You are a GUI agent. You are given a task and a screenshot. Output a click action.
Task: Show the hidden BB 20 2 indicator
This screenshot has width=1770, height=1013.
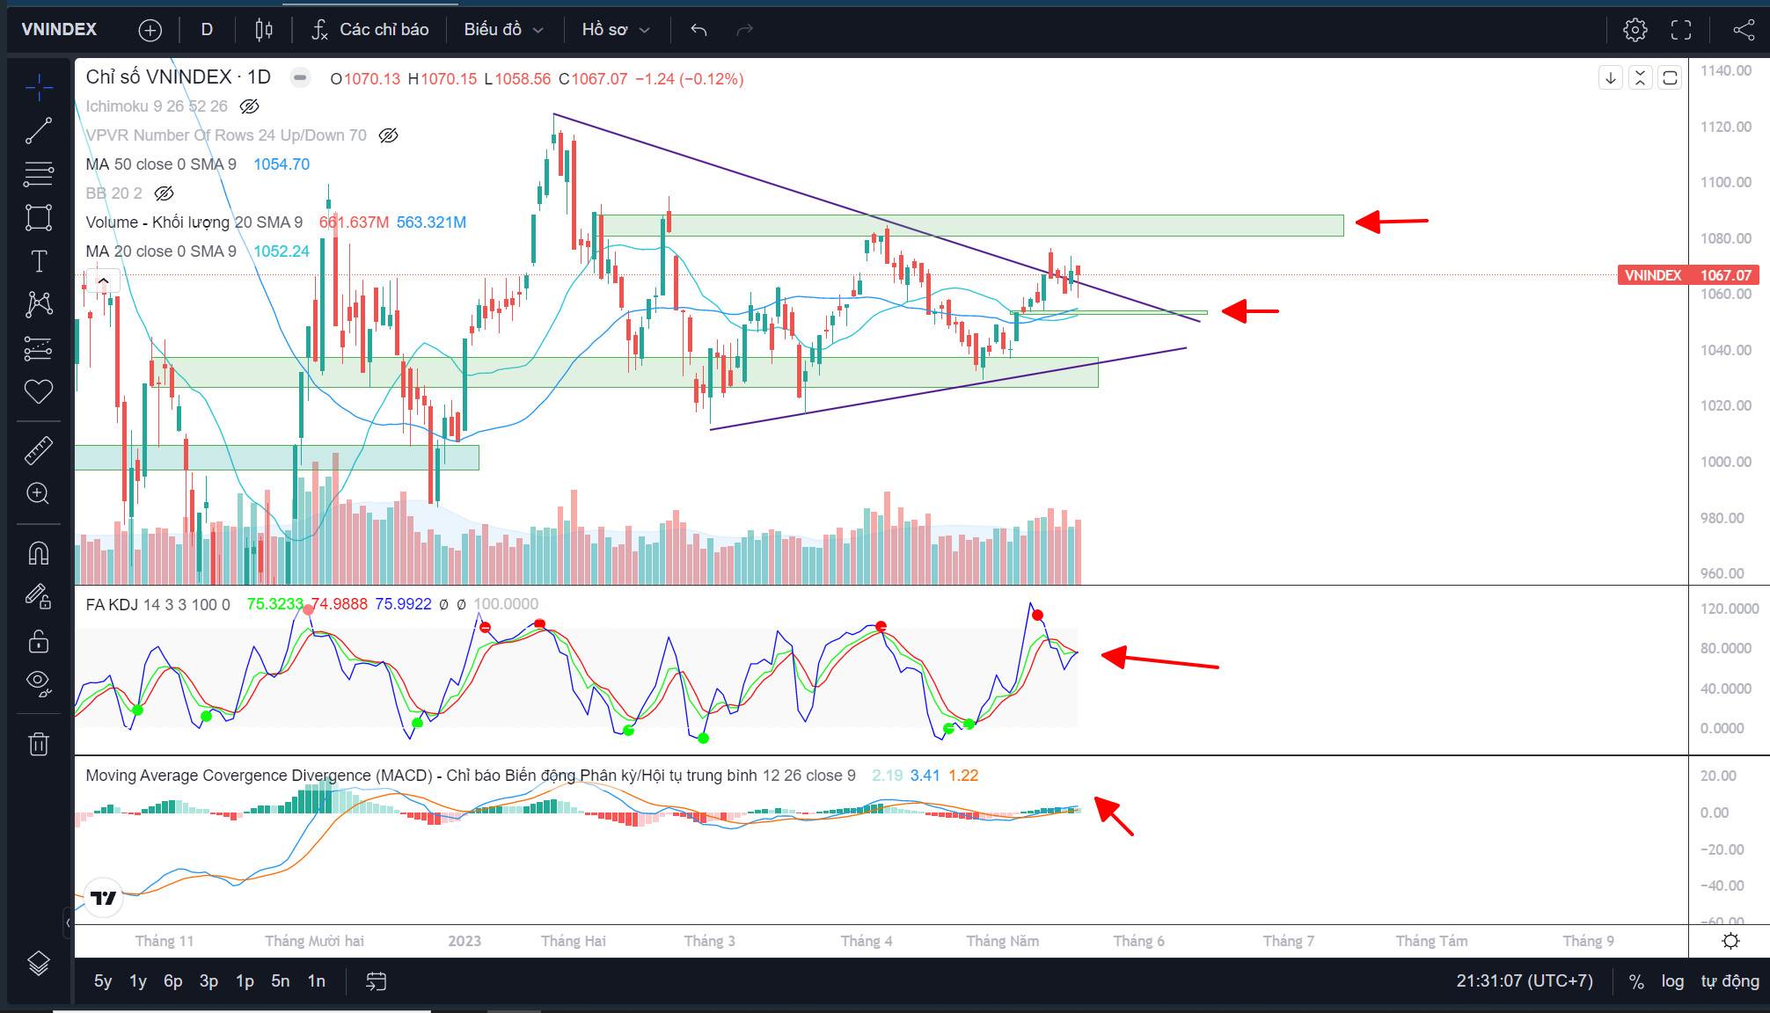164,193
